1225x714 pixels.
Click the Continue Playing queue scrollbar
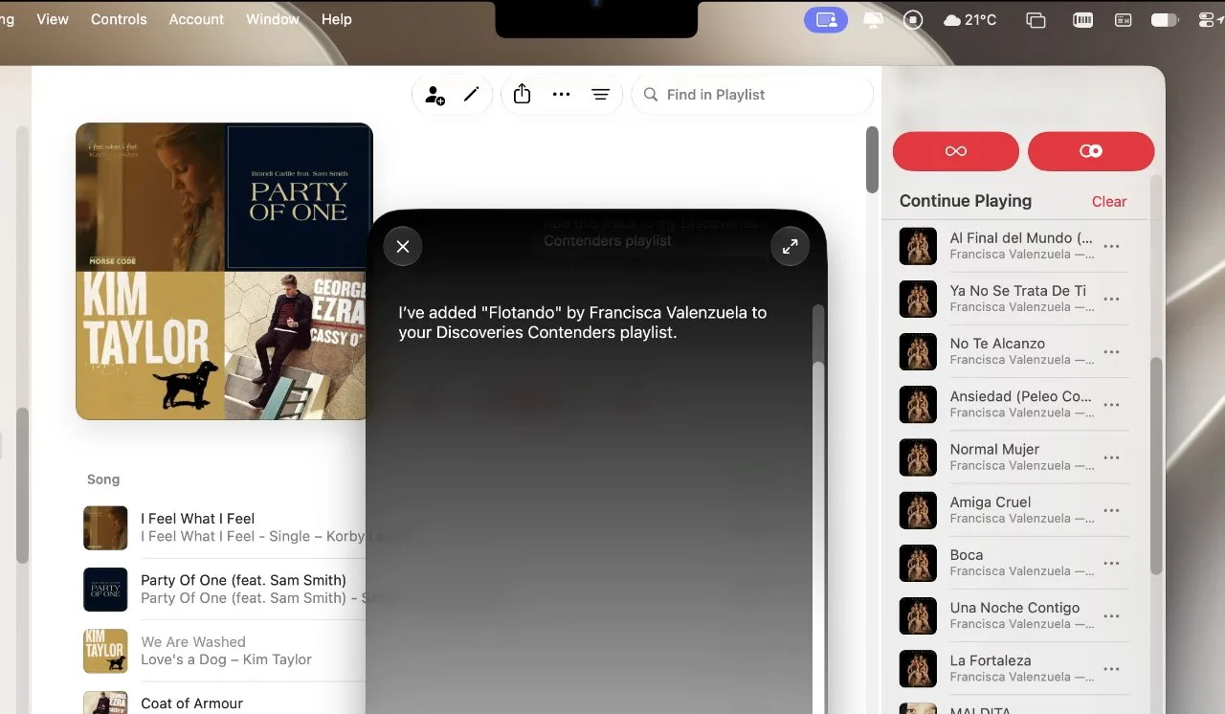[x=1156, y=465]
